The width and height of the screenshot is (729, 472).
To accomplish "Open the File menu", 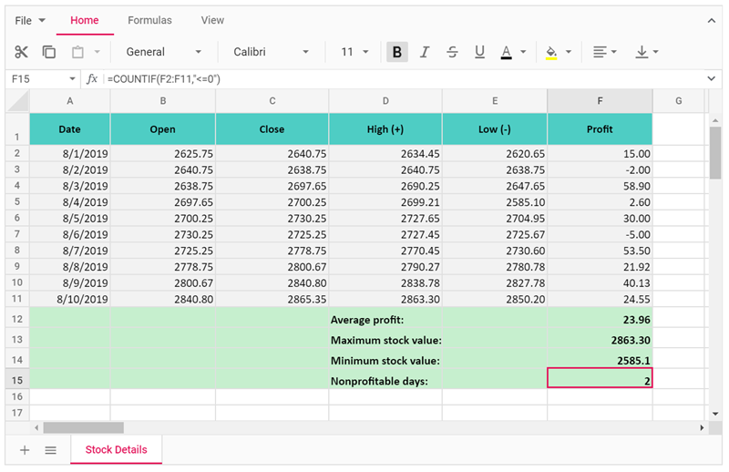I will (30, 20).
